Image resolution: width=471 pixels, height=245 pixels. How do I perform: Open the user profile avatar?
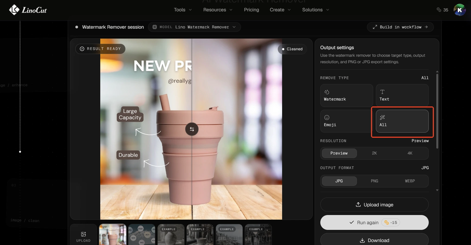pyautogui.click(x=460, y=10)
